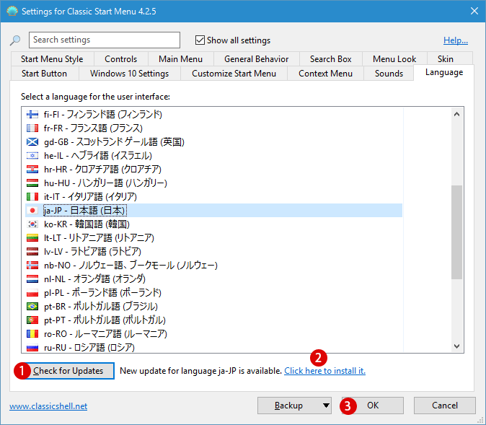Switch to the General Behavior tab

(256, 59)
